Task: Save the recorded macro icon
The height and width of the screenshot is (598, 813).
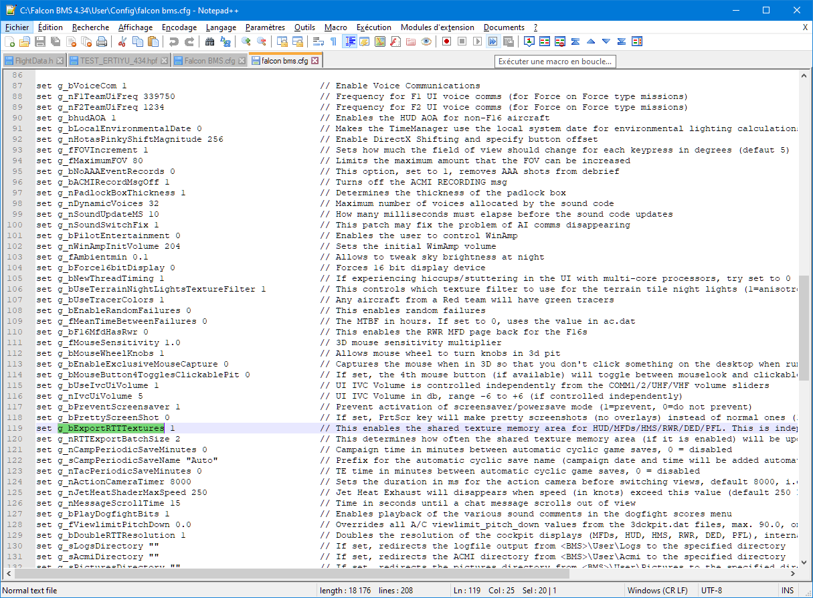Action: (x=509, y=41)
